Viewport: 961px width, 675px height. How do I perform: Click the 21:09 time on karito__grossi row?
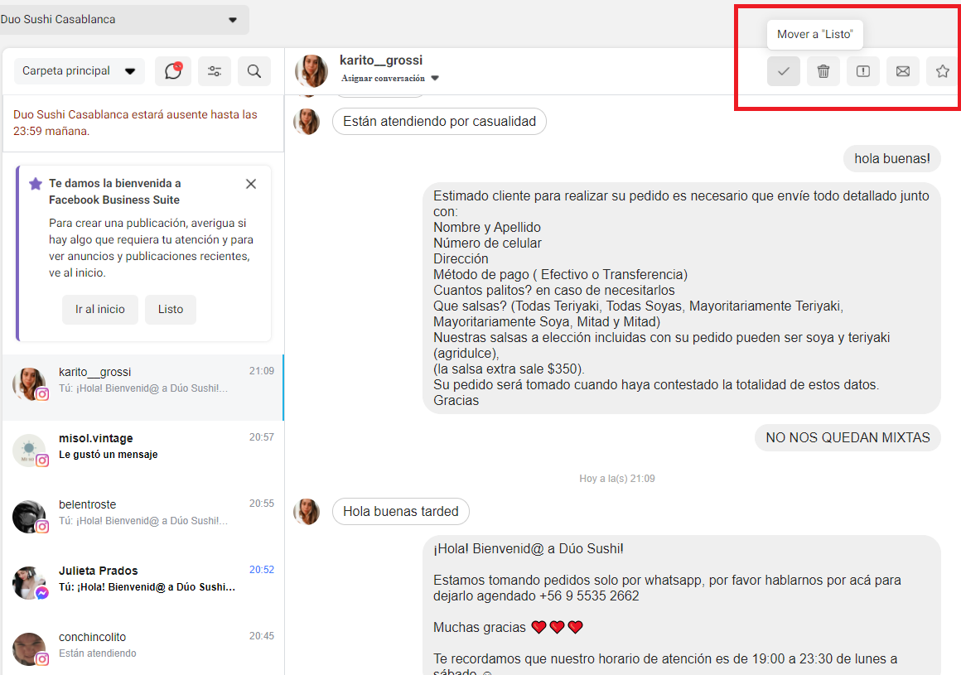(x=262, y=371)
